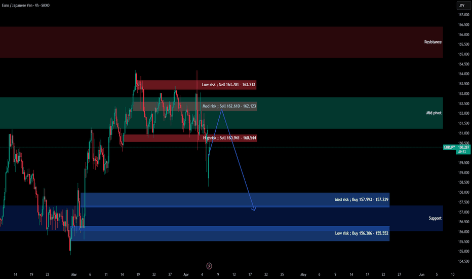
Task: Click the 154.500 price axis label
Action: 463,262
